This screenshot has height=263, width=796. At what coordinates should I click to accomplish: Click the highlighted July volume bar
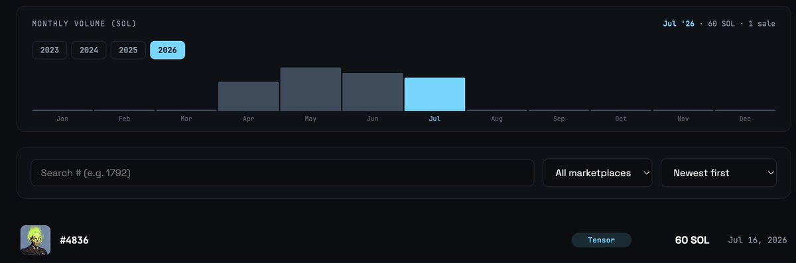pos(435,94)
